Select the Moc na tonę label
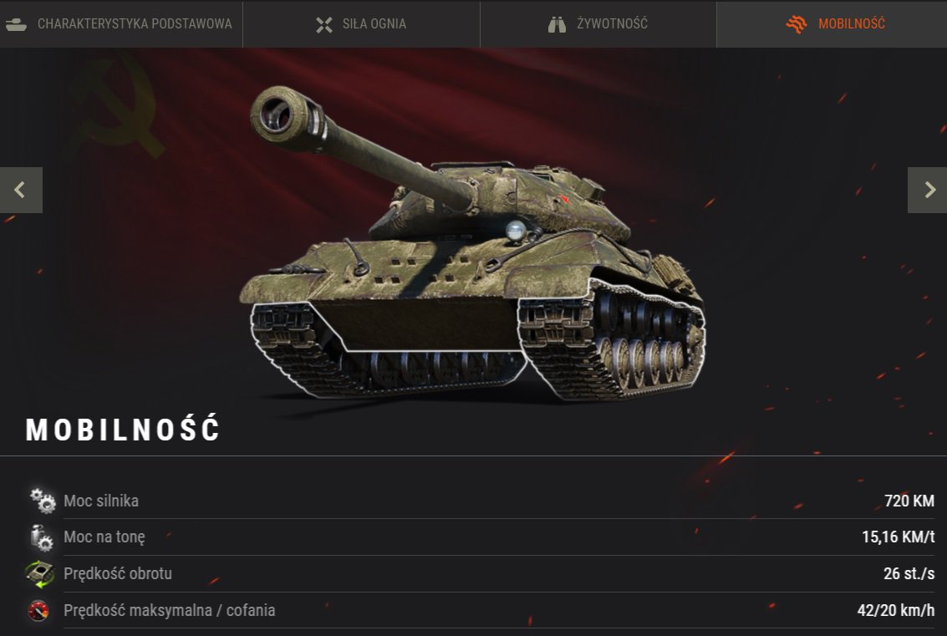This screenshot has height=636, width=947. 104,537
